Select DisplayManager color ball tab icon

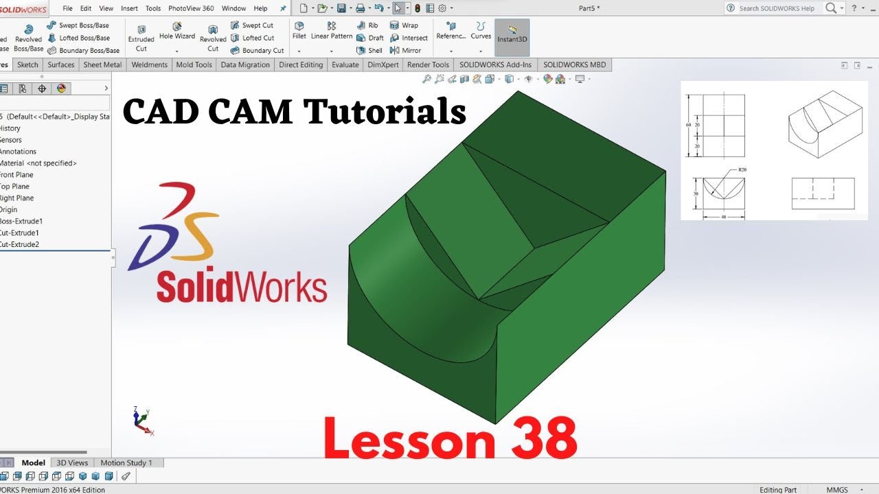61,89
